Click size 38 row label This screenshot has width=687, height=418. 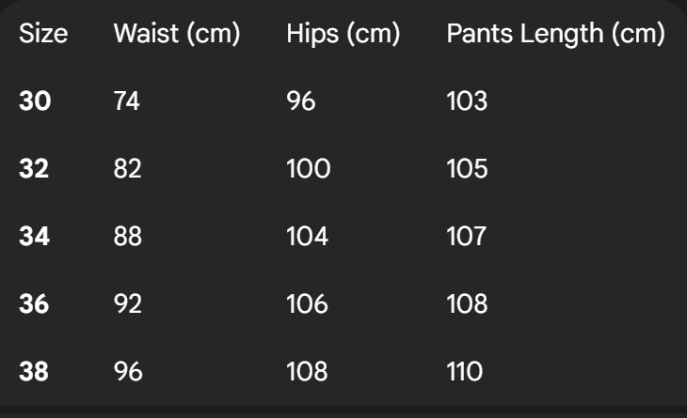(35, 371)
